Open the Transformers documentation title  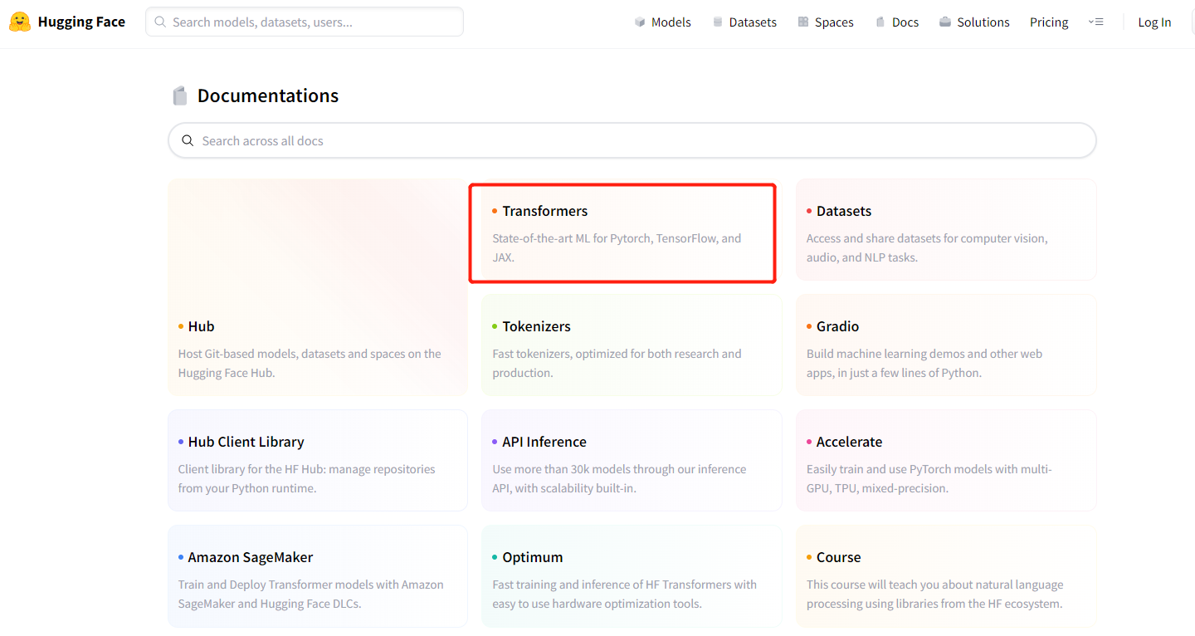(544, 211)
